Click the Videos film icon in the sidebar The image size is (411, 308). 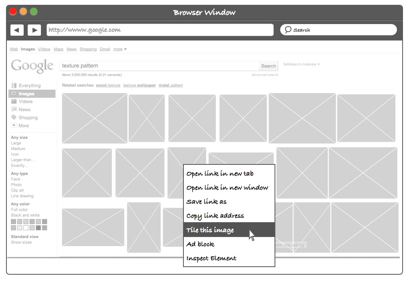point(14,101)
